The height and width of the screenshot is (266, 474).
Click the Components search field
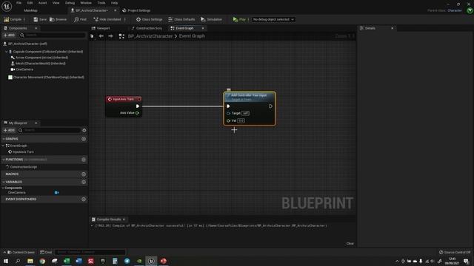(53, 35)
